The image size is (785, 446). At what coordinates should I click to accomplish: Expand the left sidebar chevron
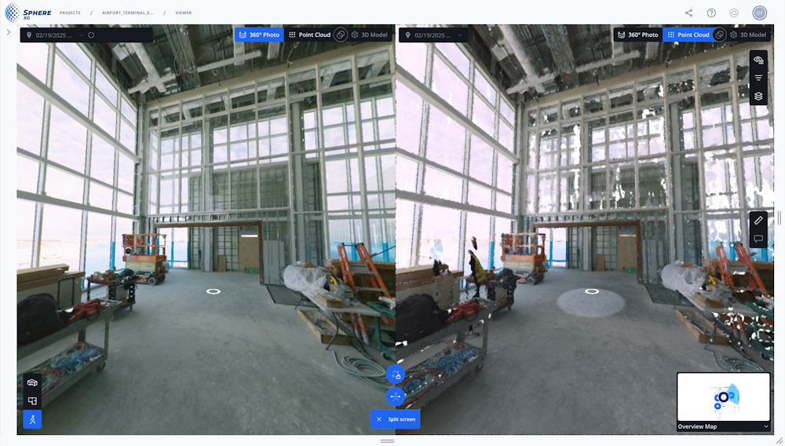coord(8,32)
